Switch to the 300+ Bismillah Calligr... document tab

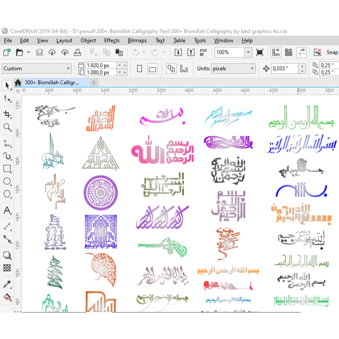click(52, 82)
